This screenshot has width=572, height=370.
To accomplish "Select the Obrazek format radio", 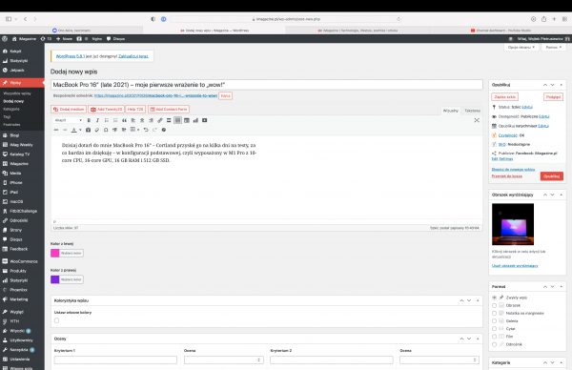I will click(x=494, y=305).
